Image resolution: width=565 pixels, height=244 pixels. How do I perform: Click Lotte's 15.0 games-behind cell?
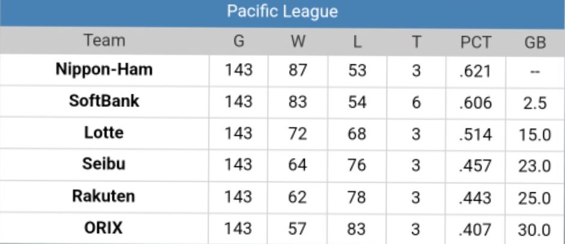pyautogui.click(x=534, y=134)
